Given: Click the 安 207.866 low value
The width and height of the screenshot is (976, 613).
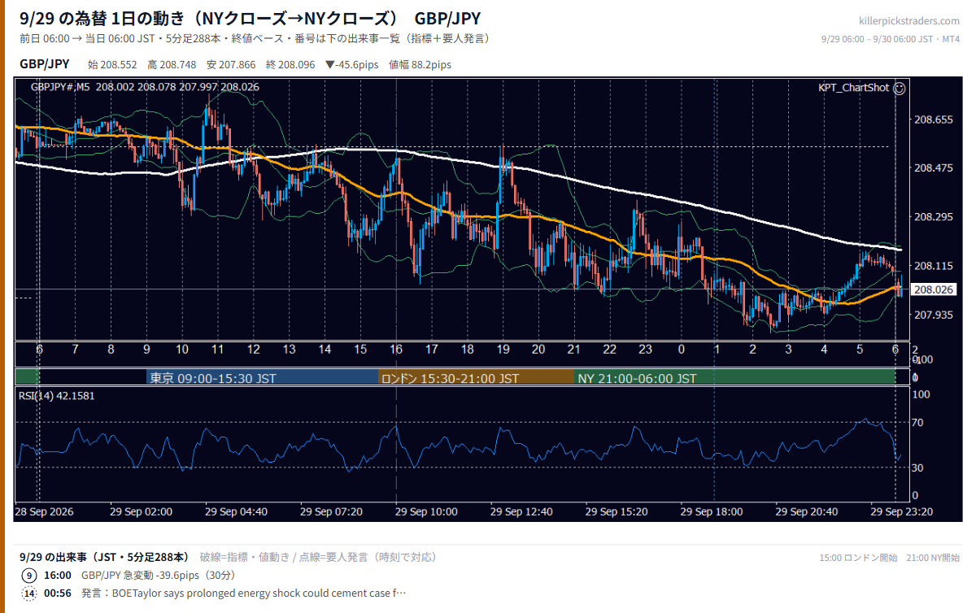Looking at the screenshot, I should (232, 64).
